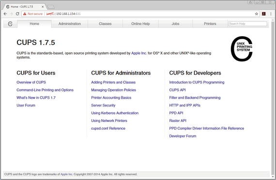Click the Search Help field
The width and height of the screenshot is (276, 180).
point(247,24)
